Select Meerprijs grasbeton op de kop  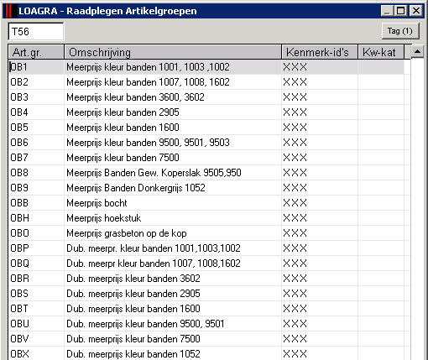click(x=206, y=233)
